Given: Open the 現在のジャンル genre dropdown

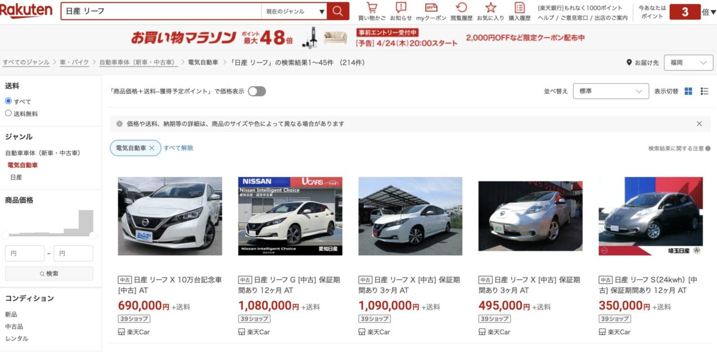Looking at the screenshot, I should [x=294, y=11].
